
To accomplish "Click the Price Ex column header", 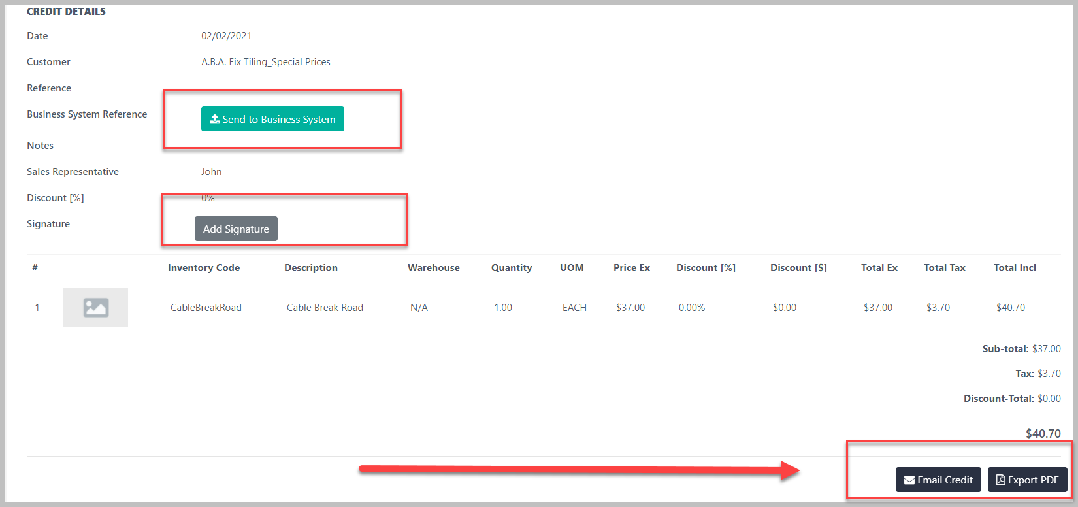I will 632,268.
